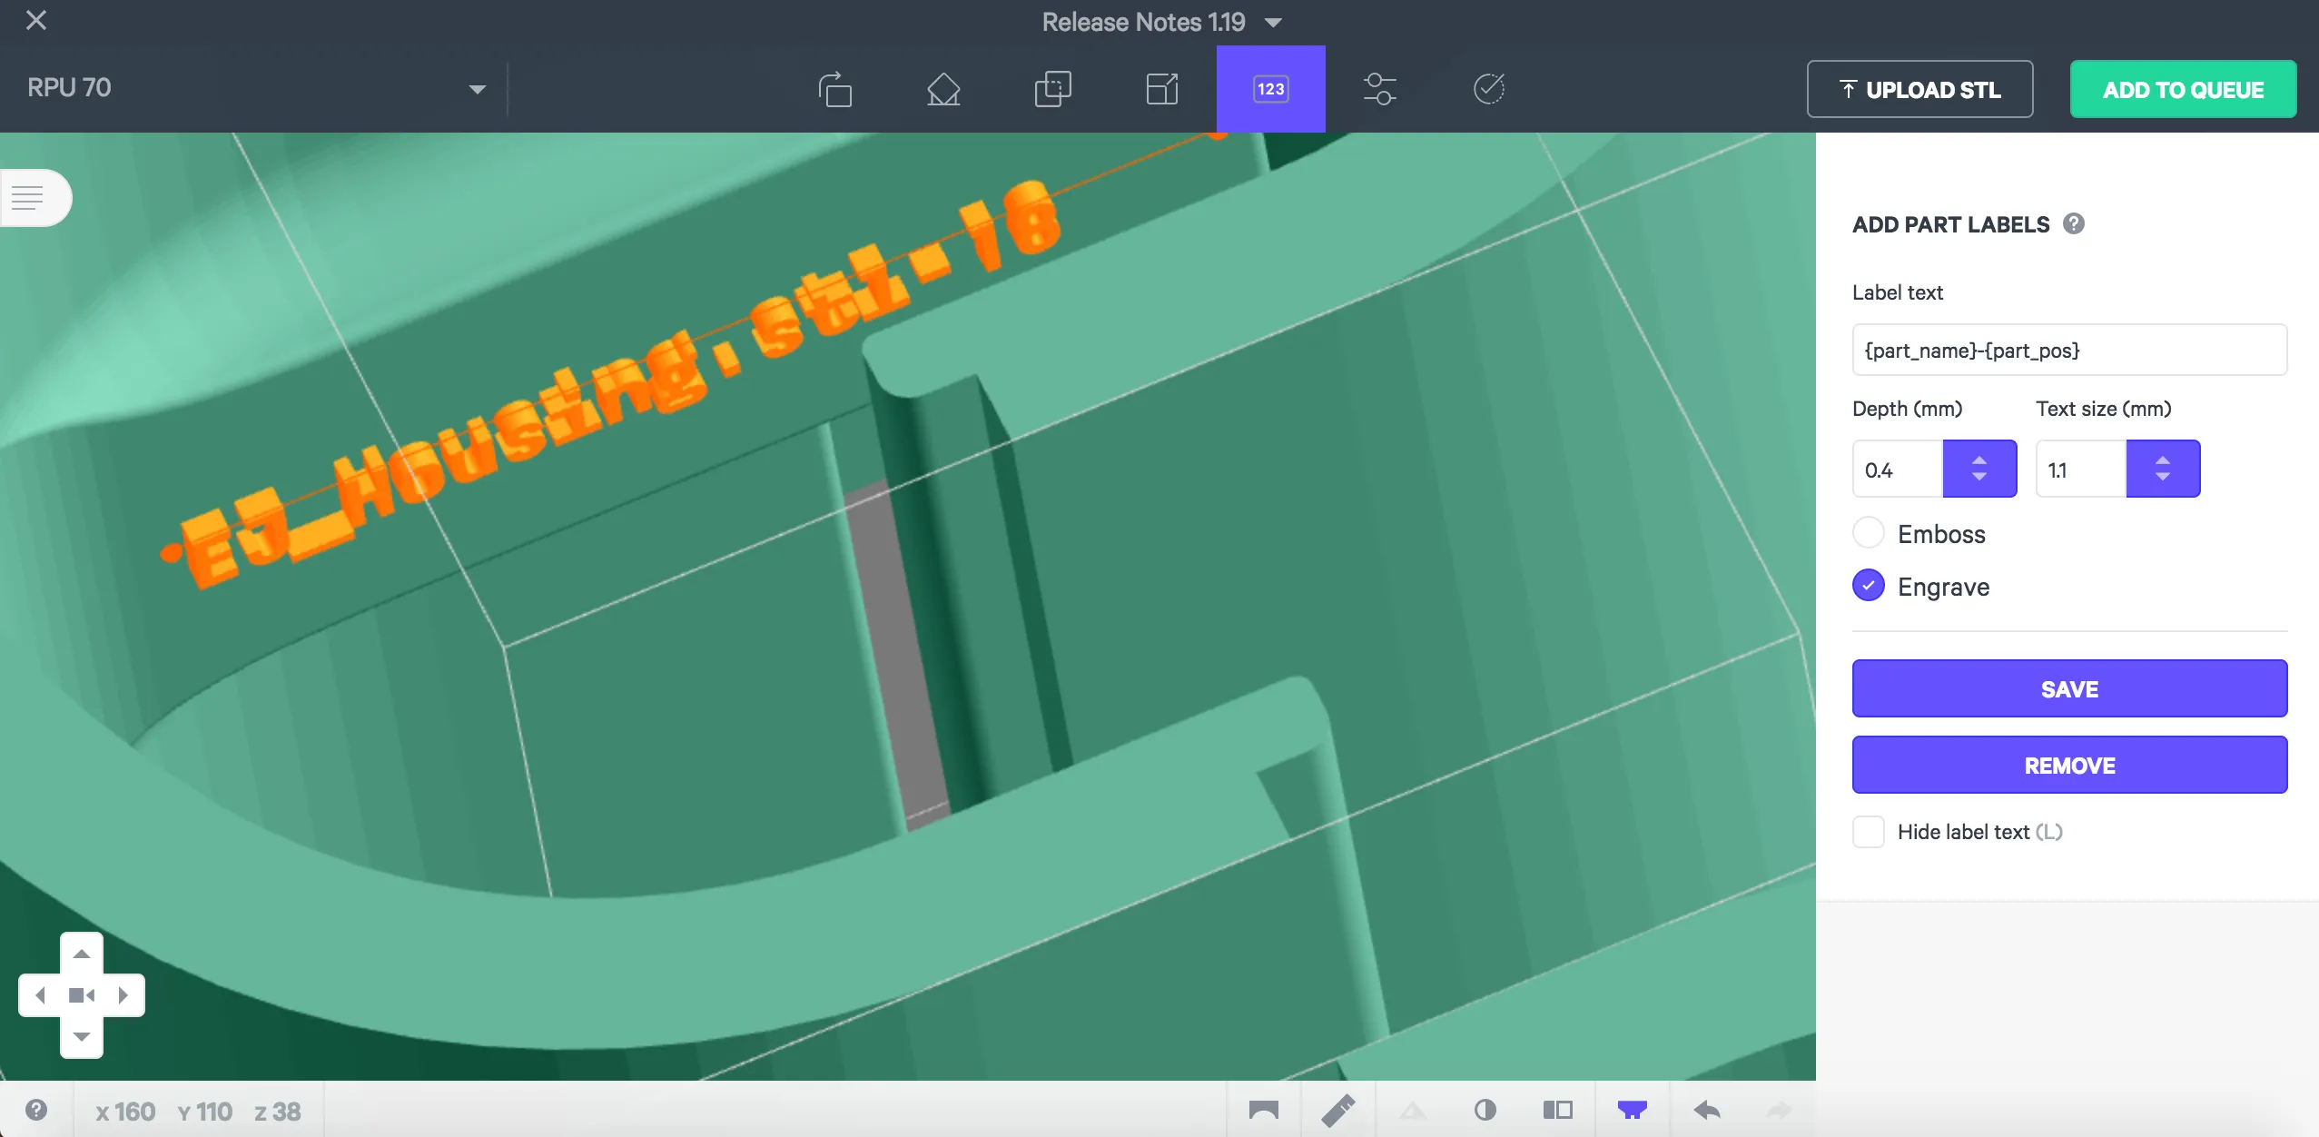The width and height of the screenshot is (2319, 1137).
Task: Click the center camera view icon
Action: tap(82, 995)
